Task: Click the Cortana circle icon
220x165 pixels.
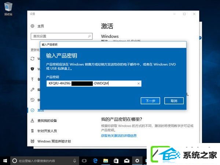Action: click(15, 161)
